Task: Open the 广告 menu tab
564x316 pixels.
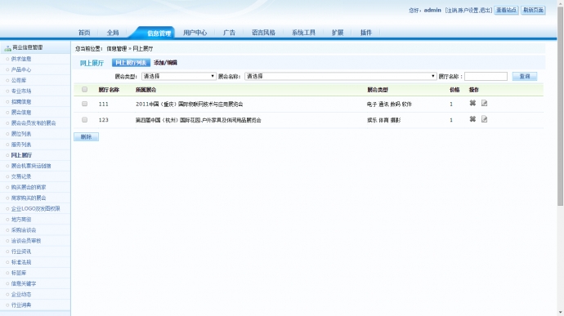Action: [229, 33]
